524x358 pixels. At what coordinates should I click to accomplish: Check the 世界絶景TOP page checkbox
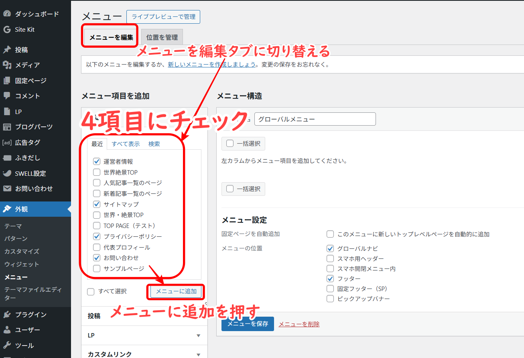[97, 172]
